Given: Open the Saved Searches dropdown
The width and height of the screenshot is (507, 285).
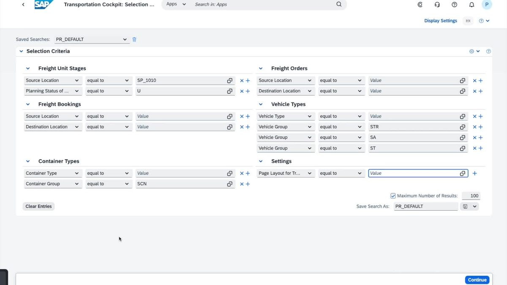Looking at the screenshot, I should pos(125,39).
